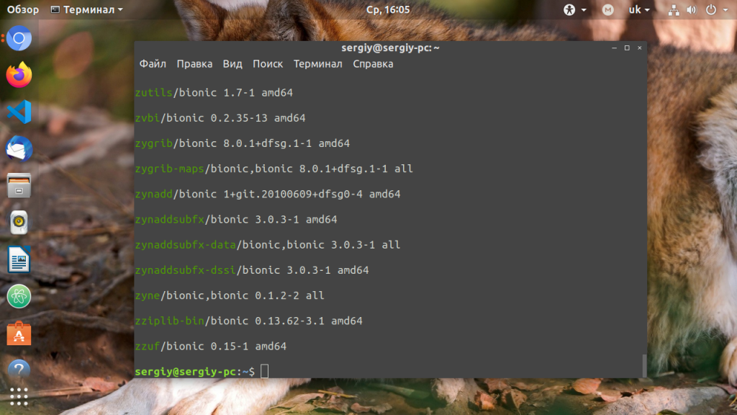
Task: Open the Файл menu in terminal
Action: 153,63
